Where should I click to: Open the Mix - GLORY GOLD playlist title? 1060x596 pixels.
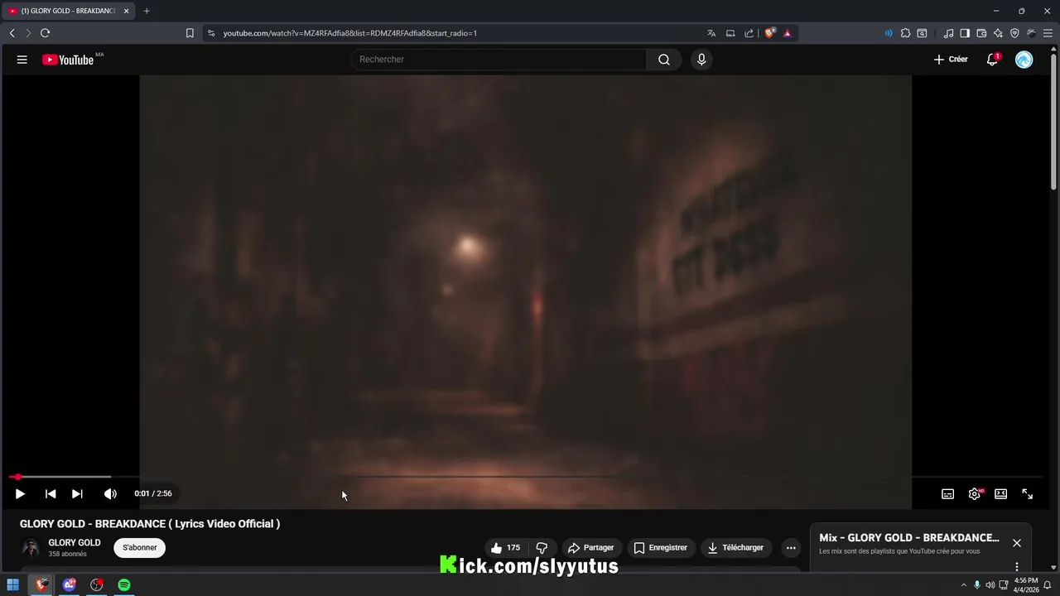909,538
